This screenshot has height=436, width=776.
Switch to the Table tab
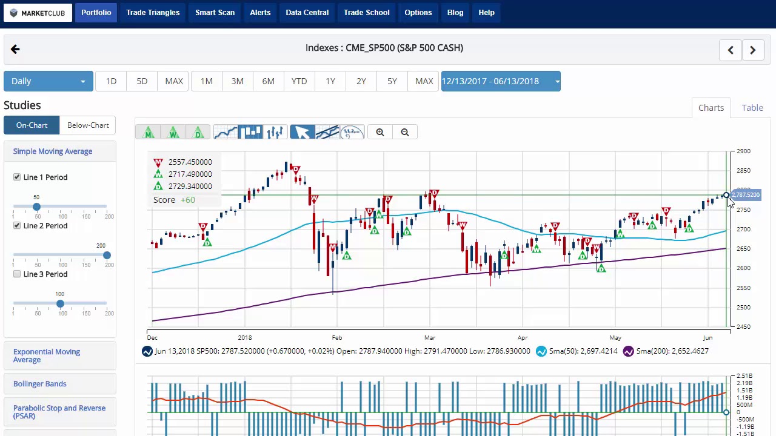(752, 108)
